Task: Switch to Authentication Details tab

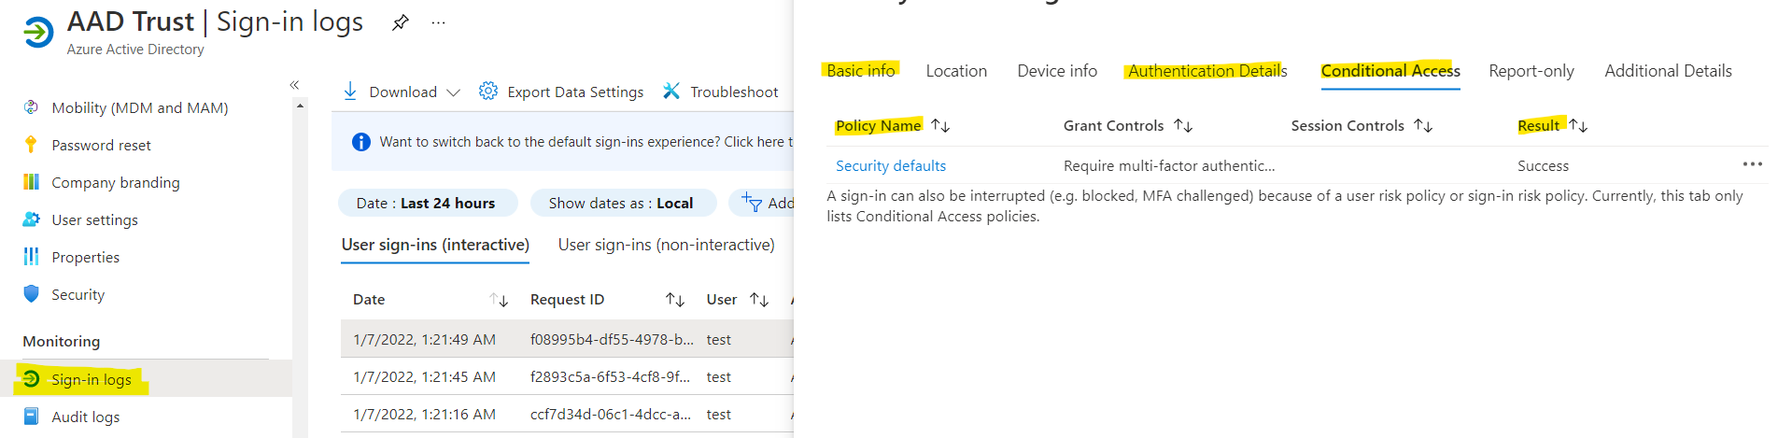Action: coord(1207,71)
